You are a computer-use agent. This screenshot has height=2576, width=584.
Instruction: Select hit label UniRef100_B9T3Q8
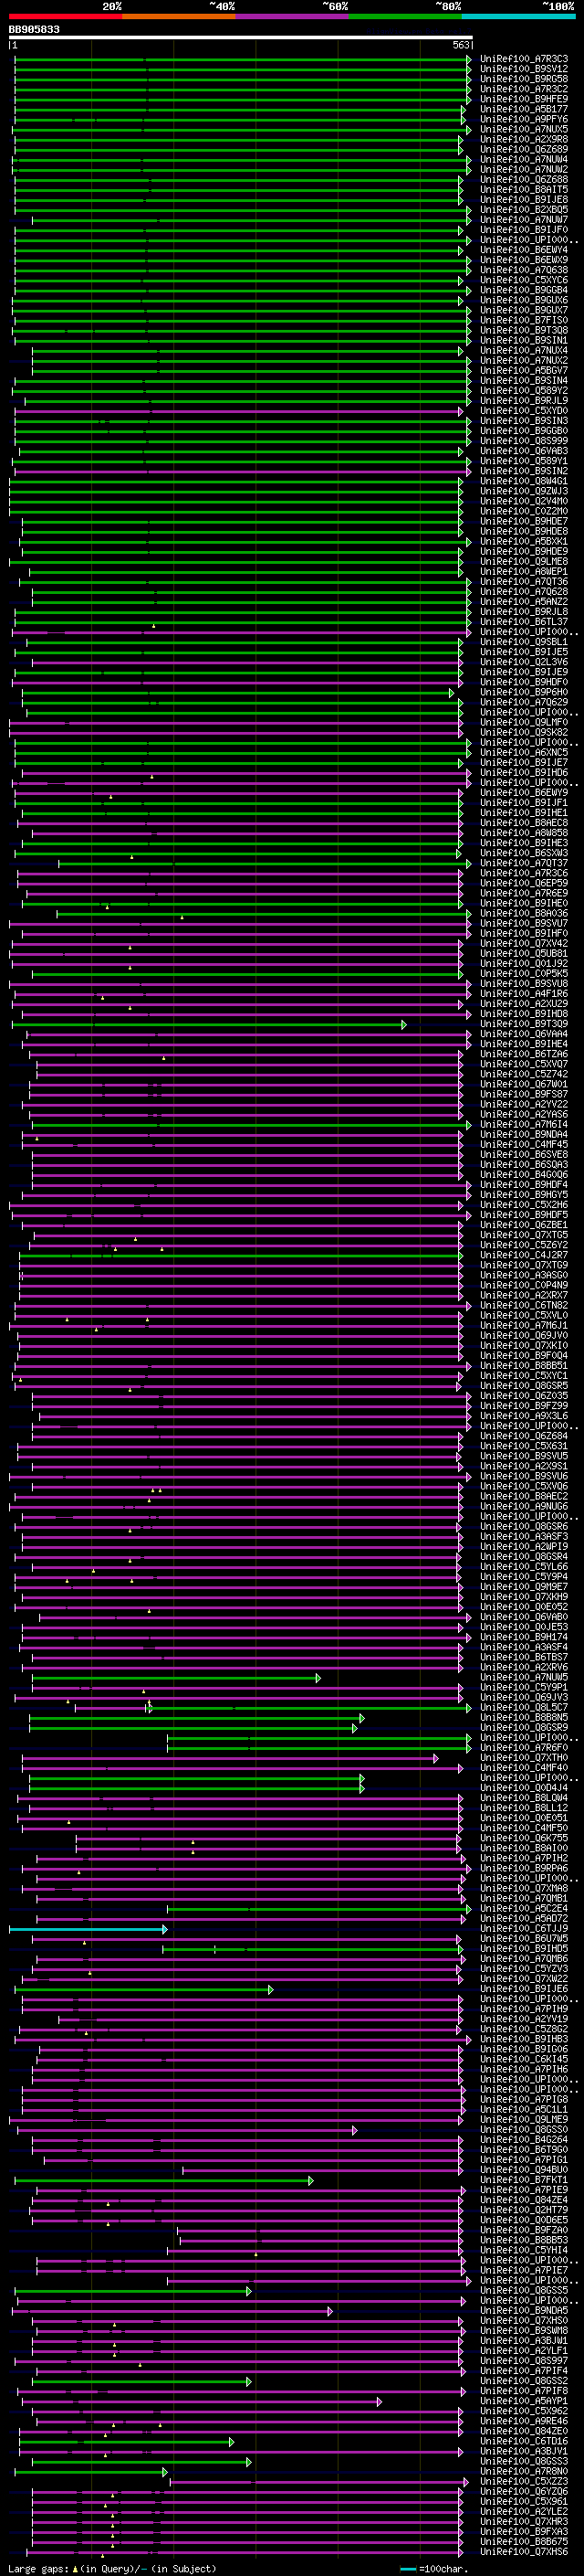tap(524, 330)
